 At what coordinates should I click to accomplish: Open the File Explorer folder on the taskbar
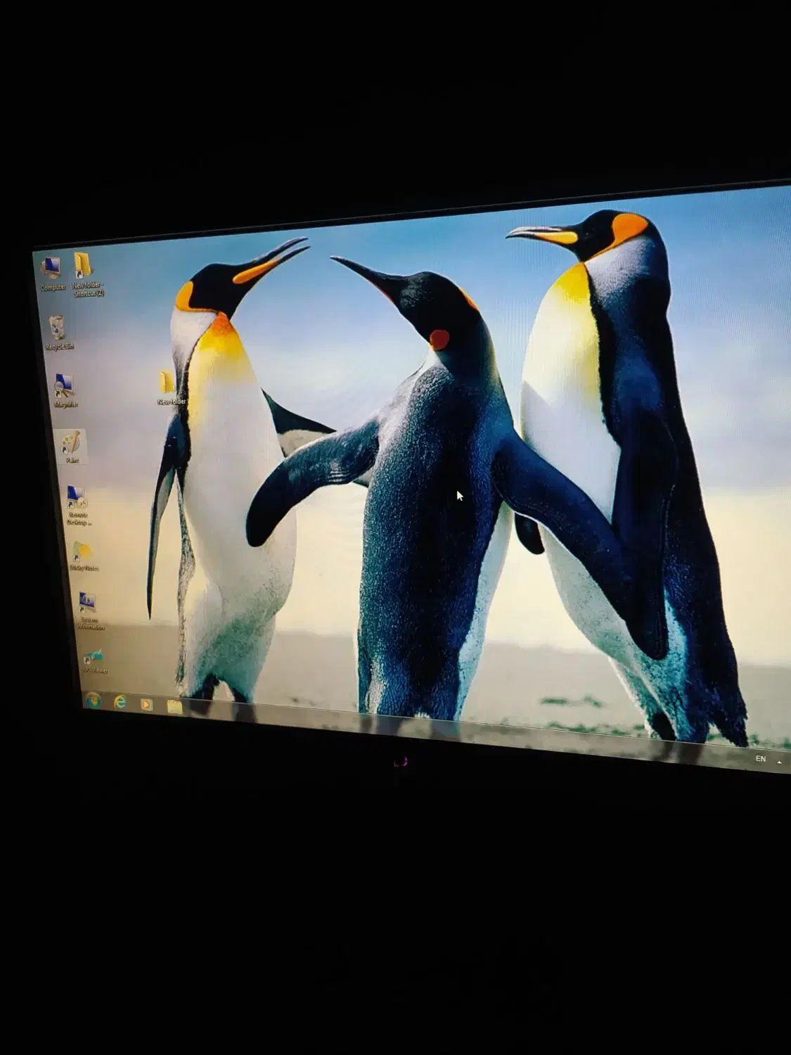point(174,706)
